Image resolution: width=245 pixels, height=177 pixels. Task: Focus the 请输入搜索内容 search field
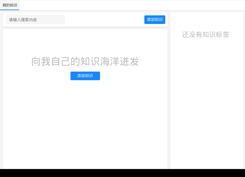(x=35, y=20)
